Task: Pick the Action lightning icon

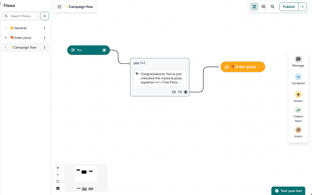Action: point(298,95)
